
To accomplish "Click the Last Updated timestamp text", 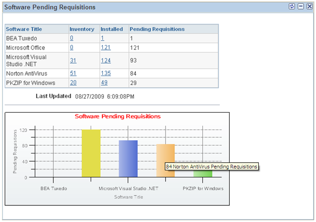I will pos(104,97).
